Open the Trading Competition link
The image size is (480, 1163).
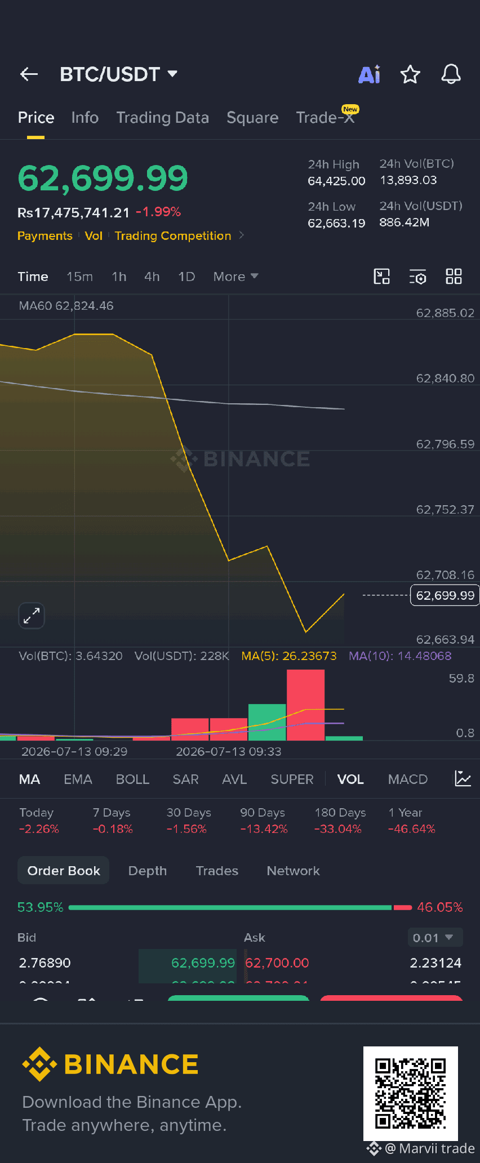pyautogui.click(x=173, y=235)
